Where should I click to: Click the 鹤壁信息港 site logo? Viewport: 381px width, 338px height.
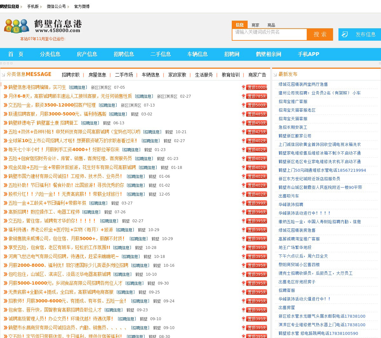(x=43, y=26)
